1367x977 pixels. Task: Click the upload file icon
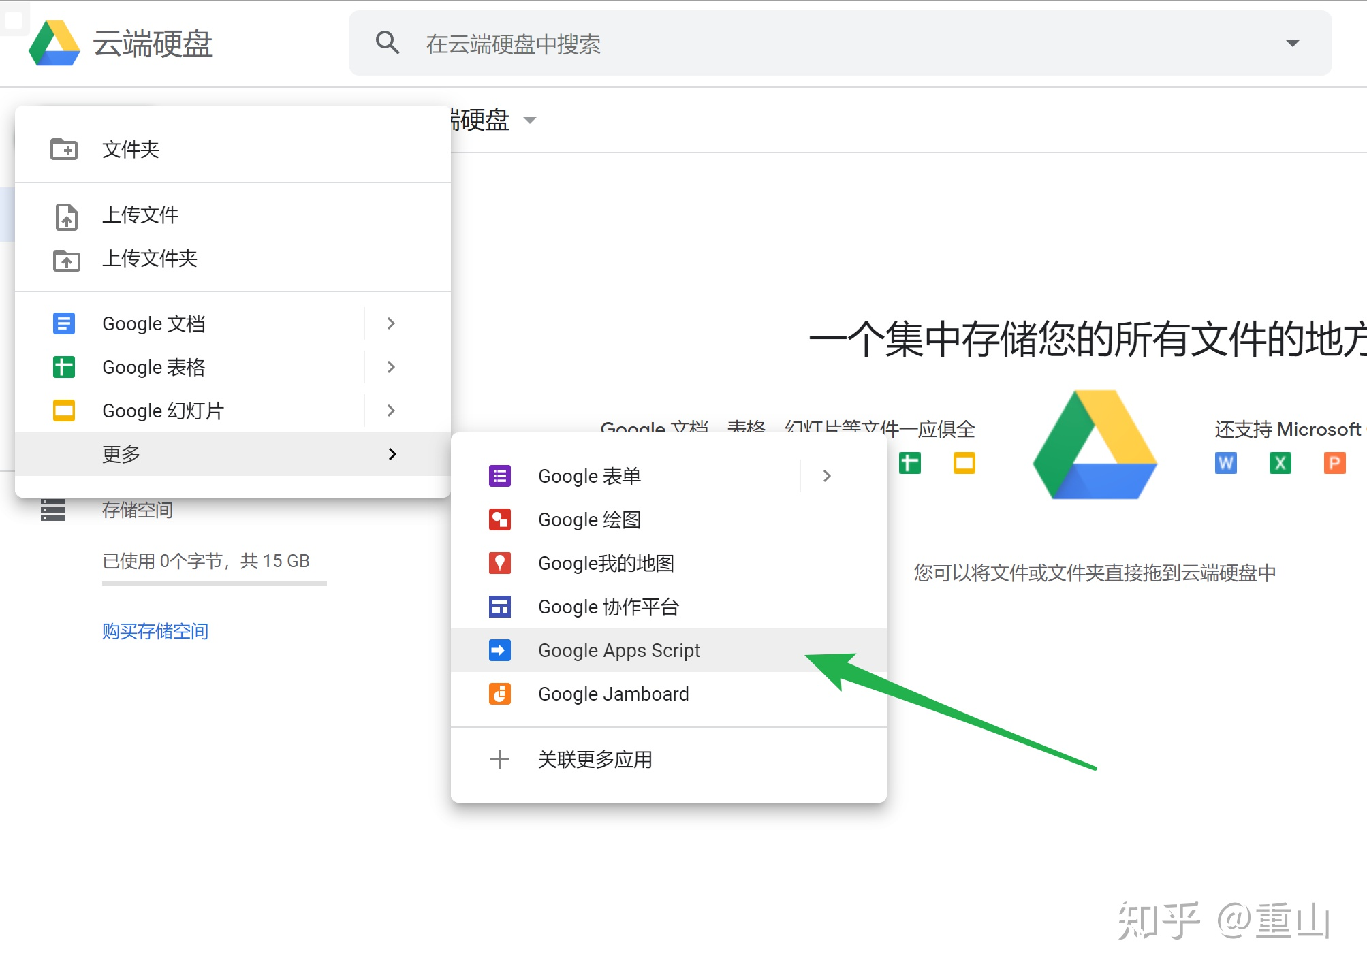pos(66,216)
